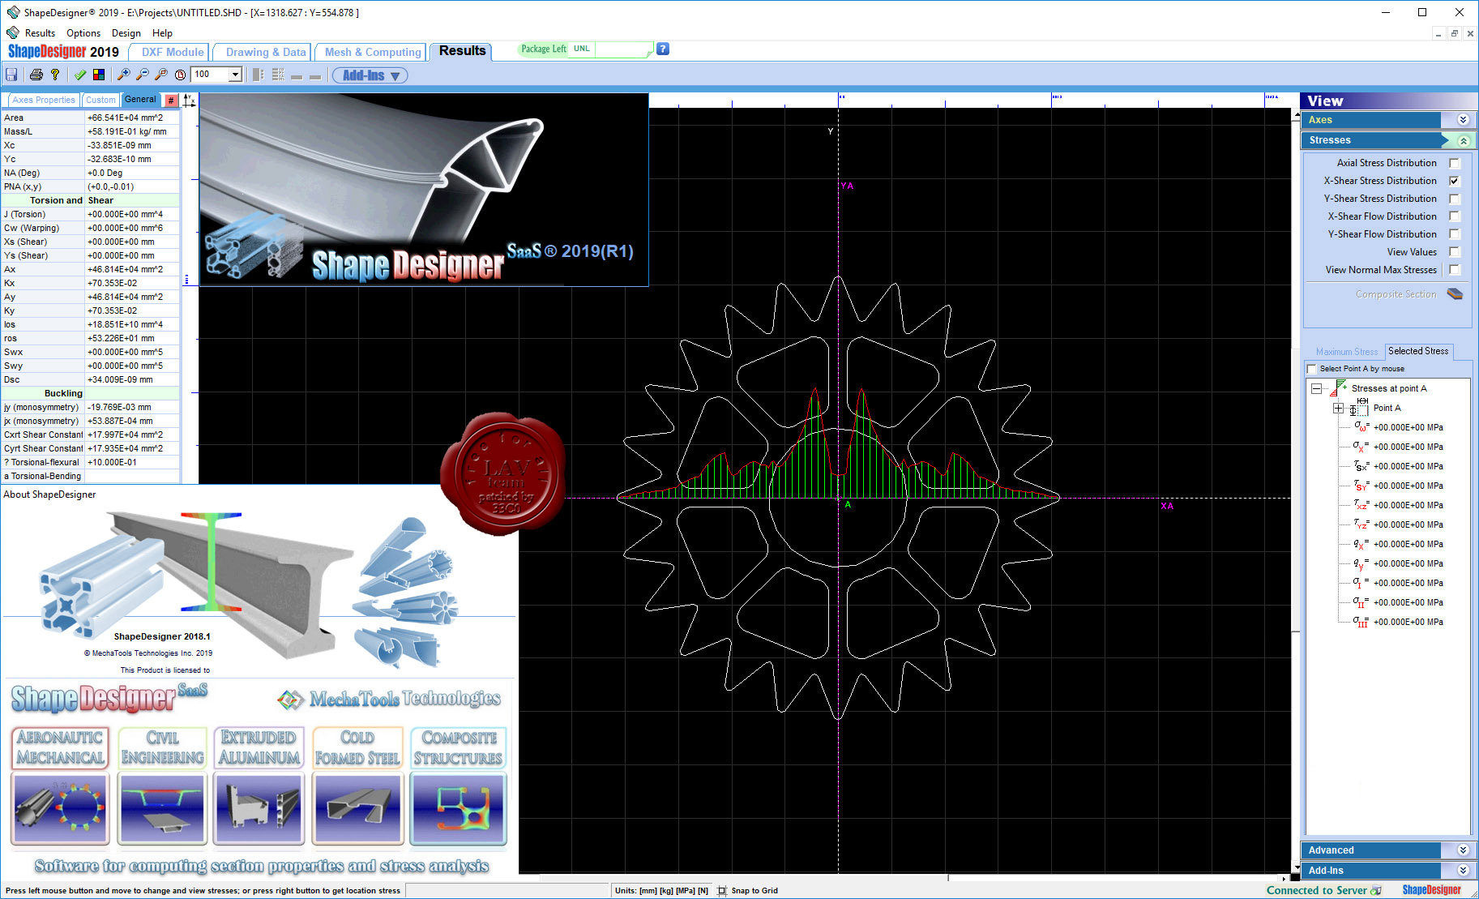This screenshot has width=1479, height=899.
Task: Click the X-Y axes icon beside tabs
Action: [189, 101]
